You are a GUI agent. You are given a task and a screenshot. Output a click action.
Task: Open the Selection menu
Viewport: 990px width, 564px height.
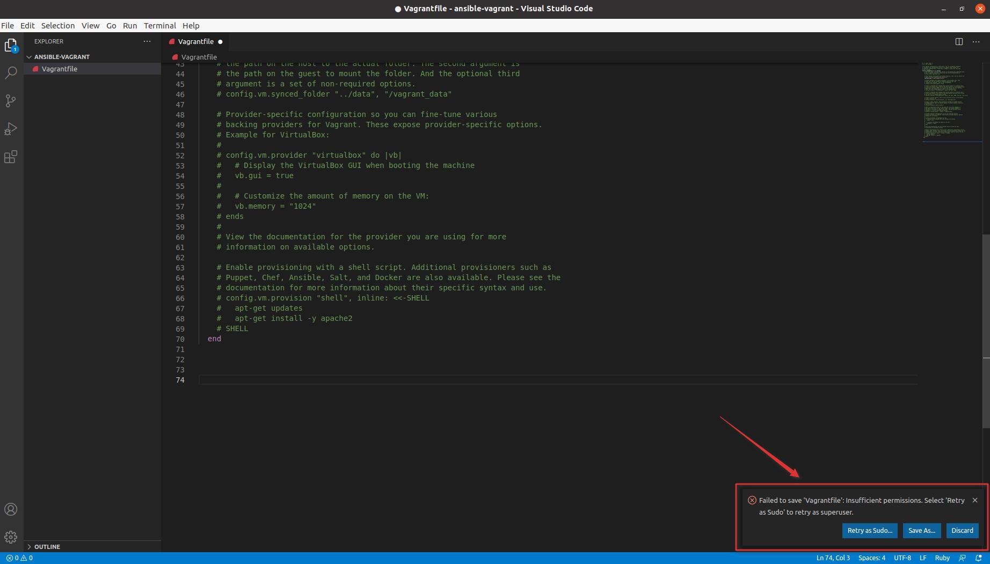(x=58, y=25)
